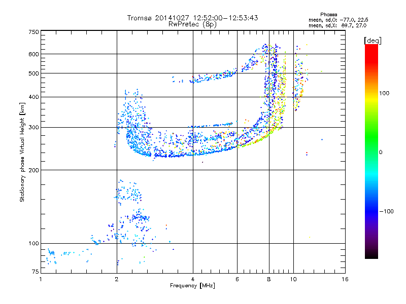Click the colorbar tick label '100'

point(384,93)
